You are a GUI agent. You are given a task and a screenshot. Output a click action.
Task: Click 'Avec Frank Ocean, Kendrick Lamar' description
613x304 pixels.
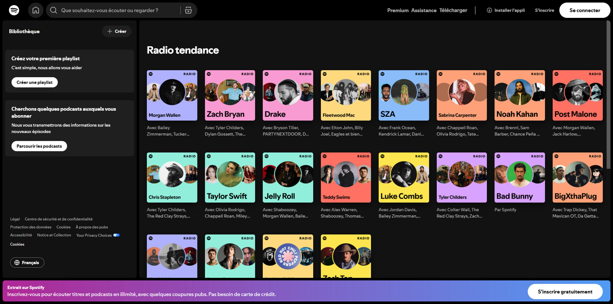click(x=401, y=131)
